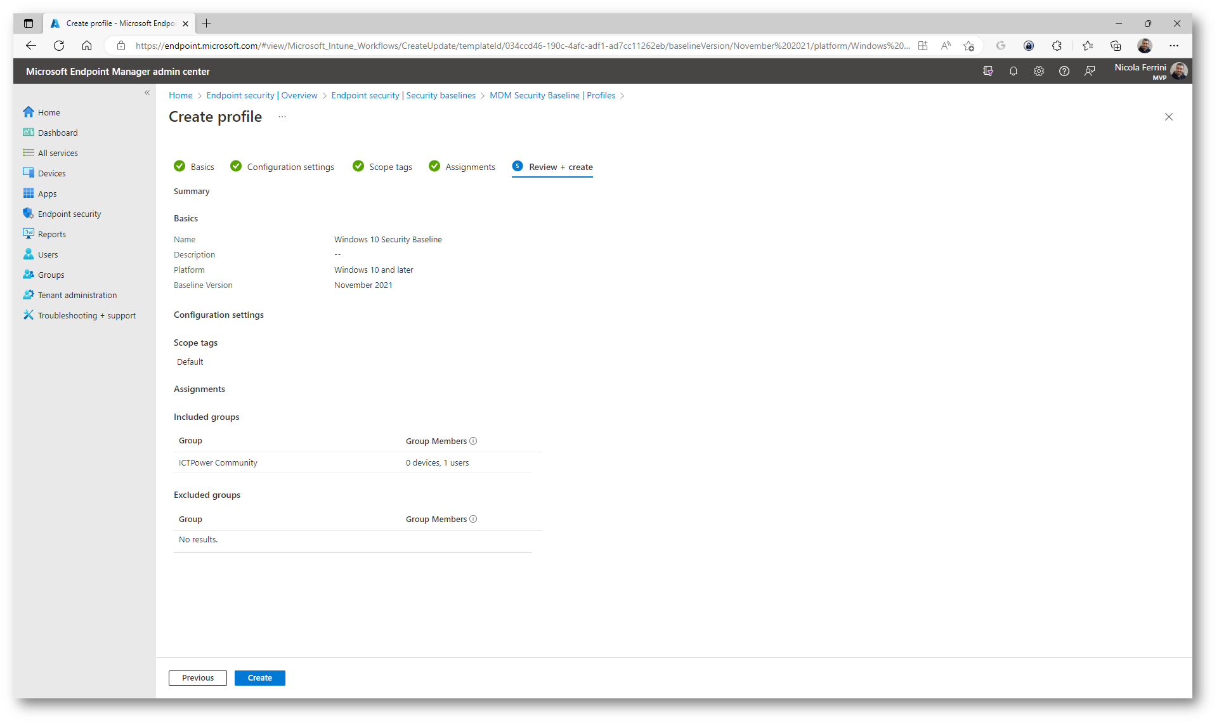Go to the Assignments step

click(462, 166)
